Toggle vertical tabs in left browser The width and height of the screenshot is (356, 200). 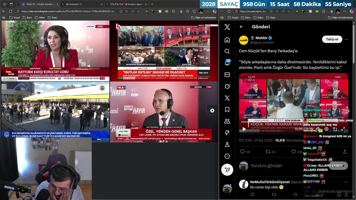coord(11,4)
